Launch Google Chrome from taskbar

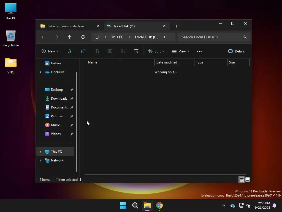point(159,205)
